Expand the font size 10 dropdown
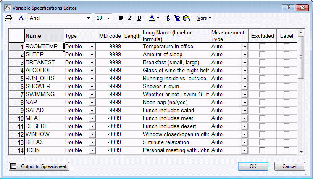Viewport: 313px width, 179px height. (x=109, y=18)
